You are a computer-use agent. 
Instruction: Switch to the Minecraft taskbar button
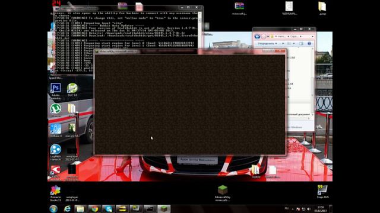(164, 209)
